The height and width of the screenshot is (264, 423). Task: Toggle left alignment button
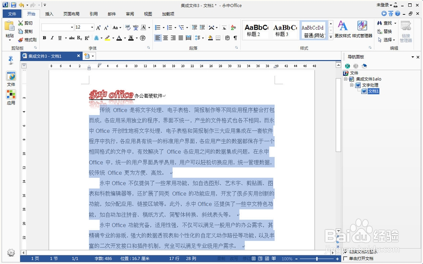(157, 38)
